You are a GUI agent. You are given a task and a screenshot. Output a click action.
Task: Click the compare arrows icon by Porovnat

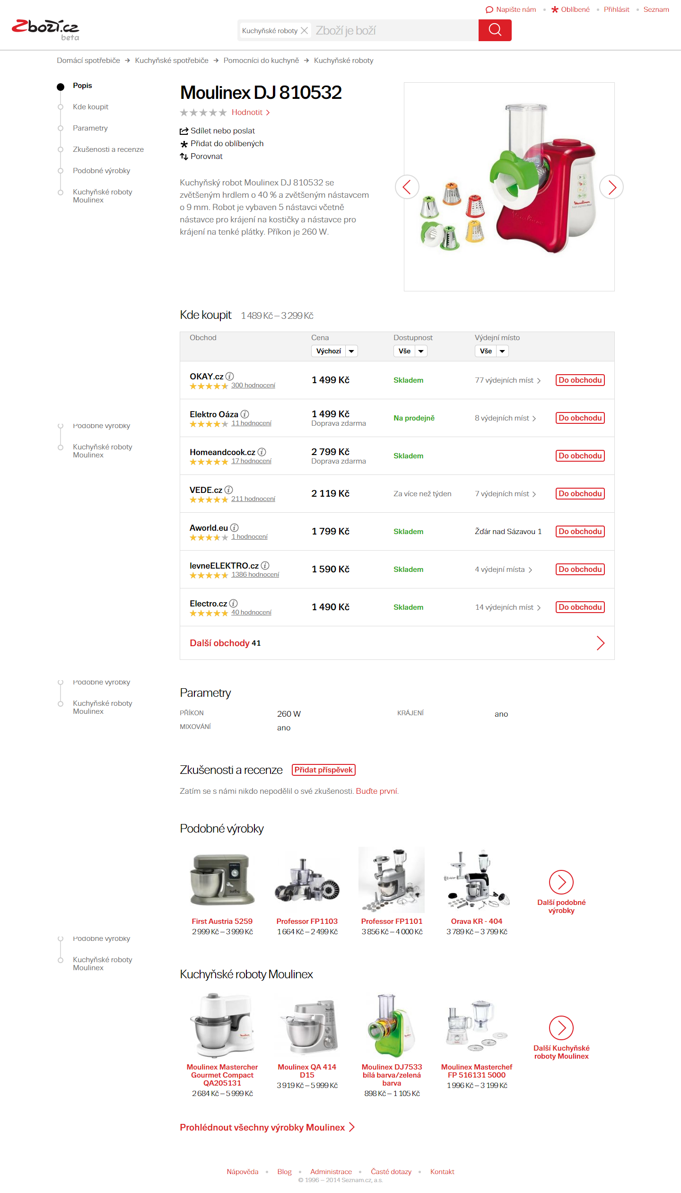pyautogui.click(x=184, y=157)
